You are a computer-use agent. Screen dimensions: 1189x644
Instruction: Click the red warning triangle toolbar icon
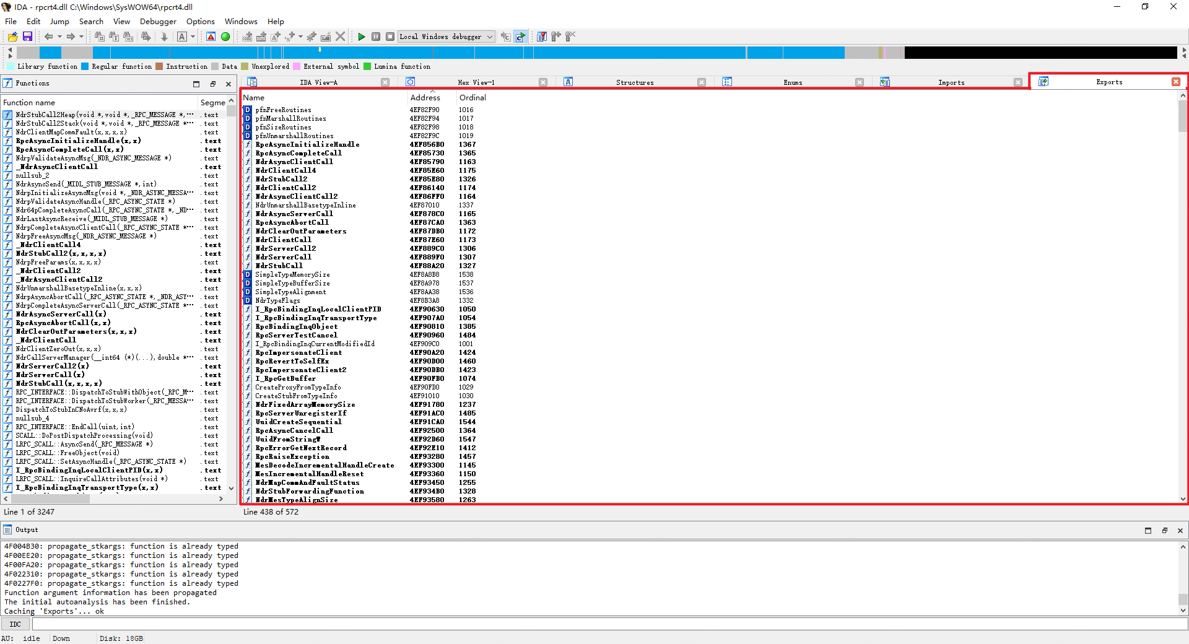[x=211, y=37]
